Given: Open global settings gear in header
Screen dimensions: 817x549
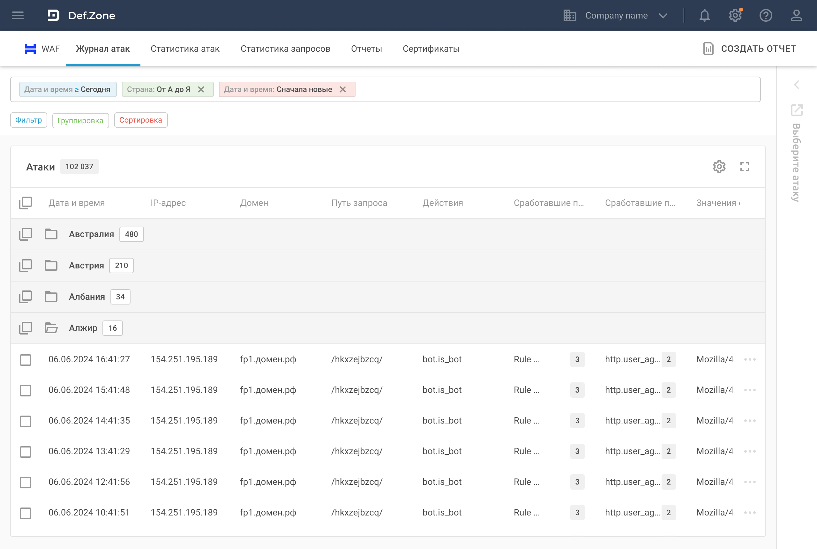Looking at the screenshot, I should [735, 15].
